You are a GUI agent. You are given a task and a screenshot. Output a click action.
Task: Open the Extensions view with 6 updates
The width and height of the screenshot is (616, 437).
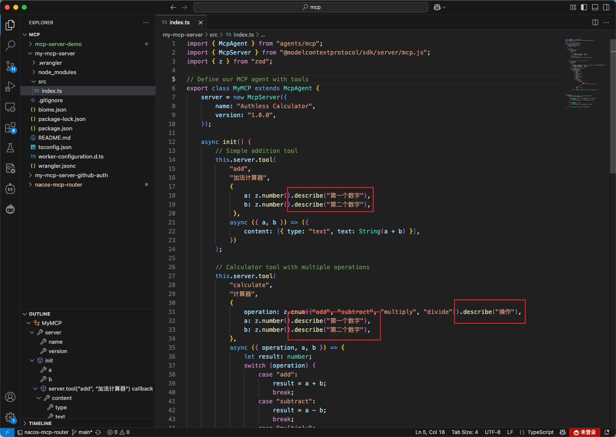click(x=11, y=127)
